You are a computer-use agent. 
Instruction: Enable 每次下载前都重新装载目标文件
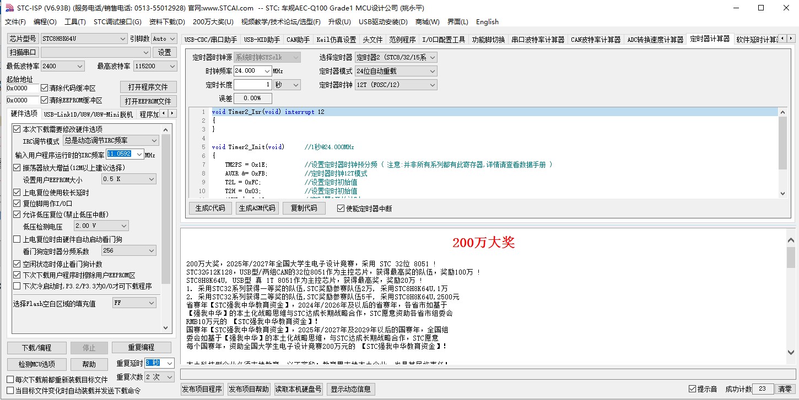(x=10, y=380)
